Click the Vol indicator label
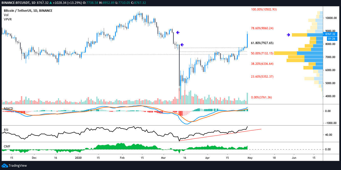 [x=6, y=15]
